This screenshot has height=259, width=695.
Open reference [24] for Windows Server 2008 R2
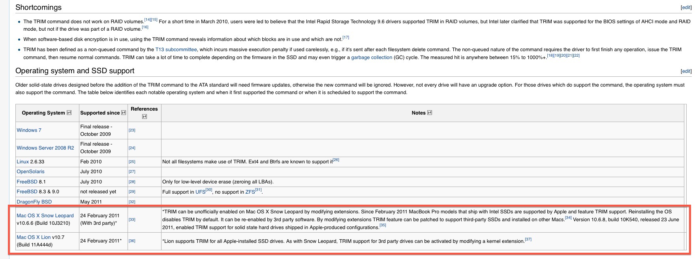(x=132, y=148)
